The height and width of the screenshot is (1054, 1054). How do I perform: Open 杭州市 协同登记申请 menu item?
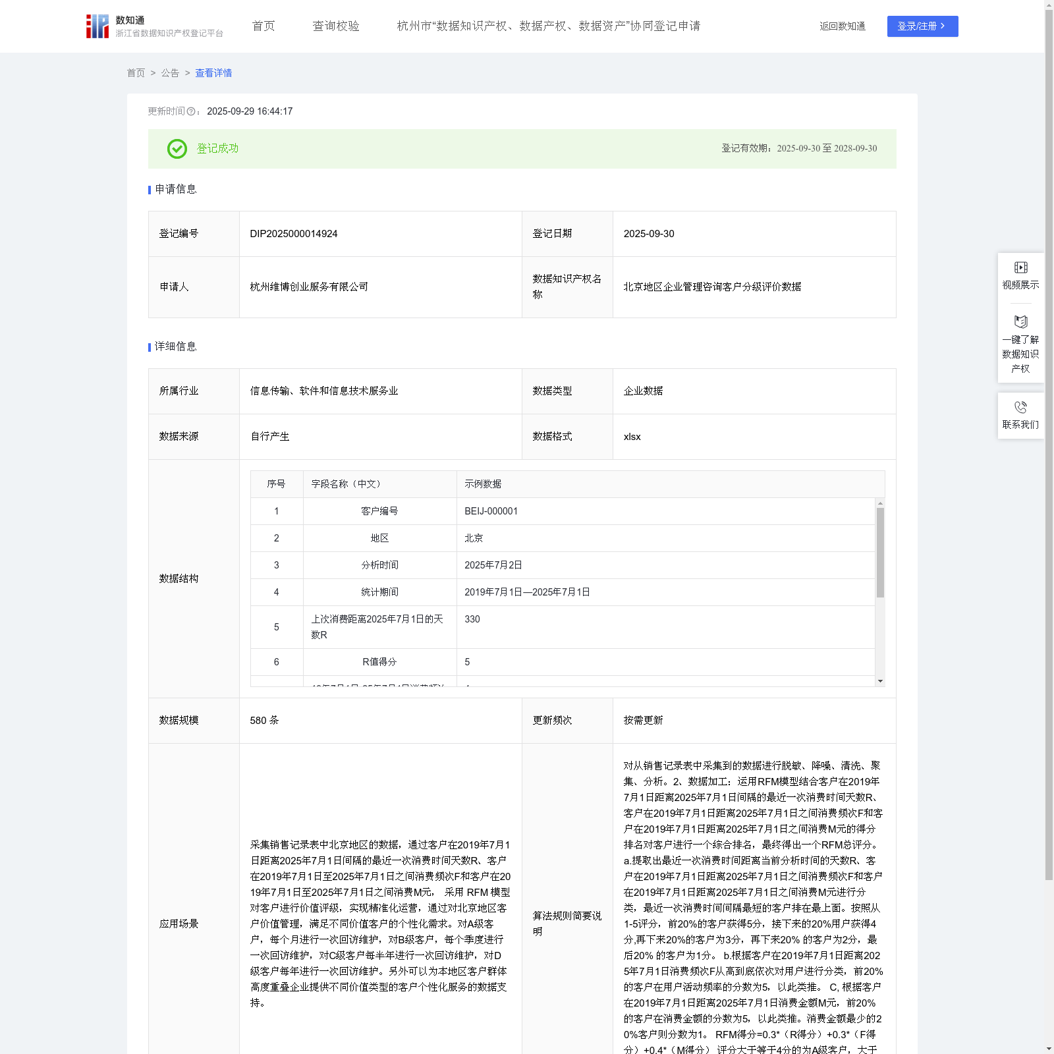click(549, 26)
